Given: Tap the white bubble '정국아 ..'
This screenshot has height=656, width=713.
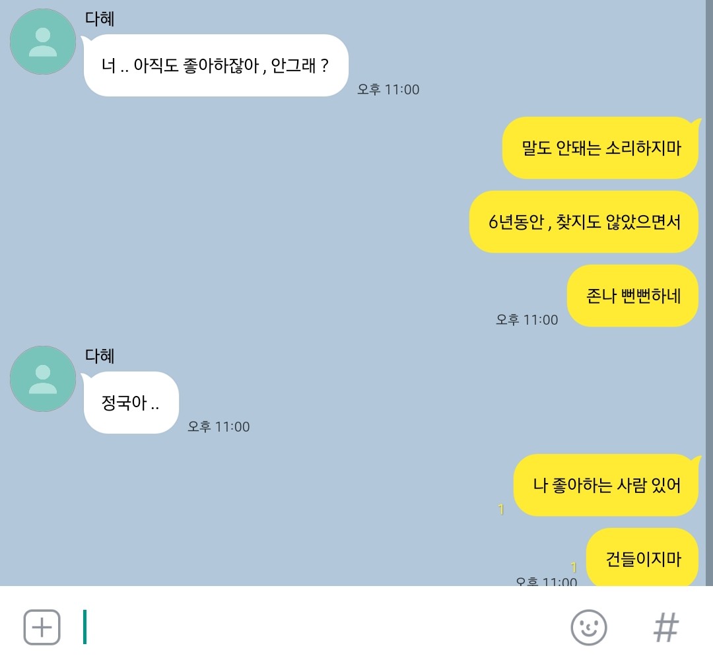Looking at the screenshot, I should click(x=131, y=403).
